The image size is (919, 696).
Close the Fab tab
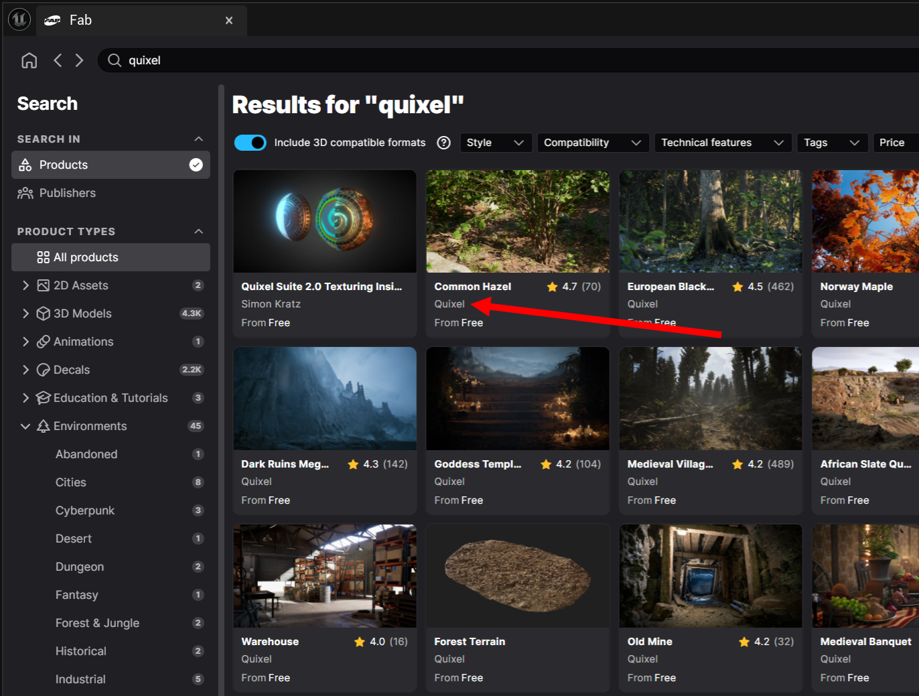click(x=229, y=21)
